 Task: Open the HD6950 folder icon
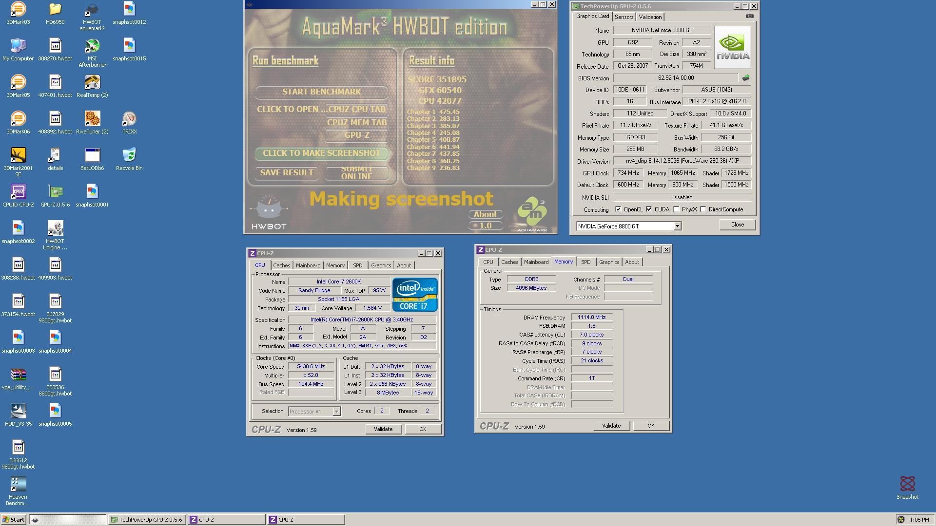(55, 13)
